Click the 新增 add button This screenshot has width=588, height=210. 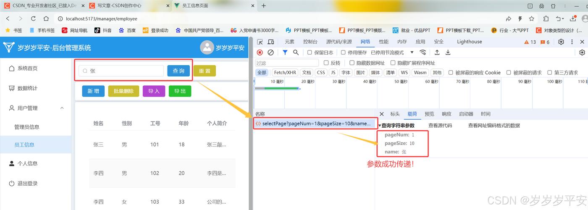tap(93, 91)
